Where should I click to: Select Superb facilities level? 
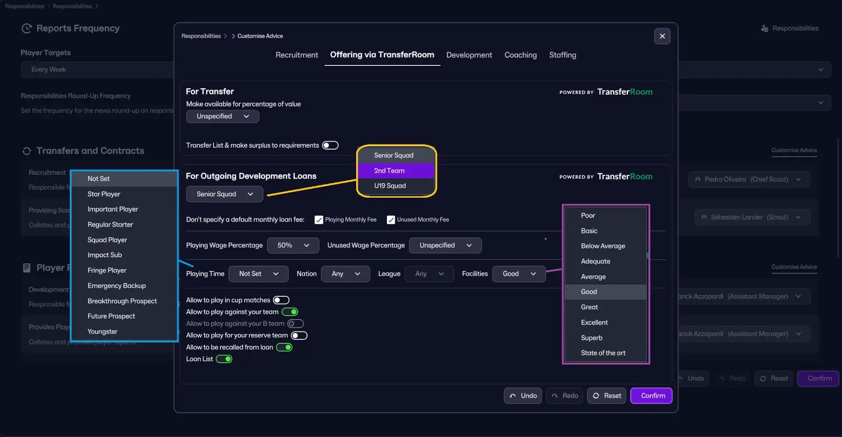click(x=605, y=338)
